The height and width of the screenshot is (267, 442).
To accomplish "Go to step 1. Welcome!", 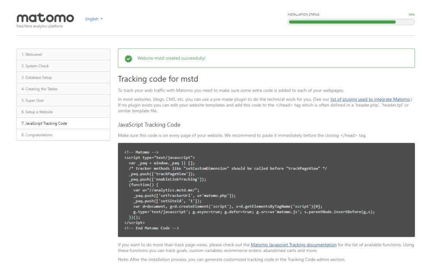I will coord(63,54).
